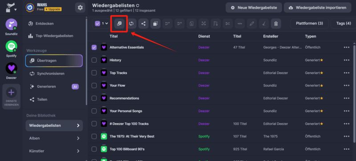Open the Tags (4) filter

tap(343, 24)
